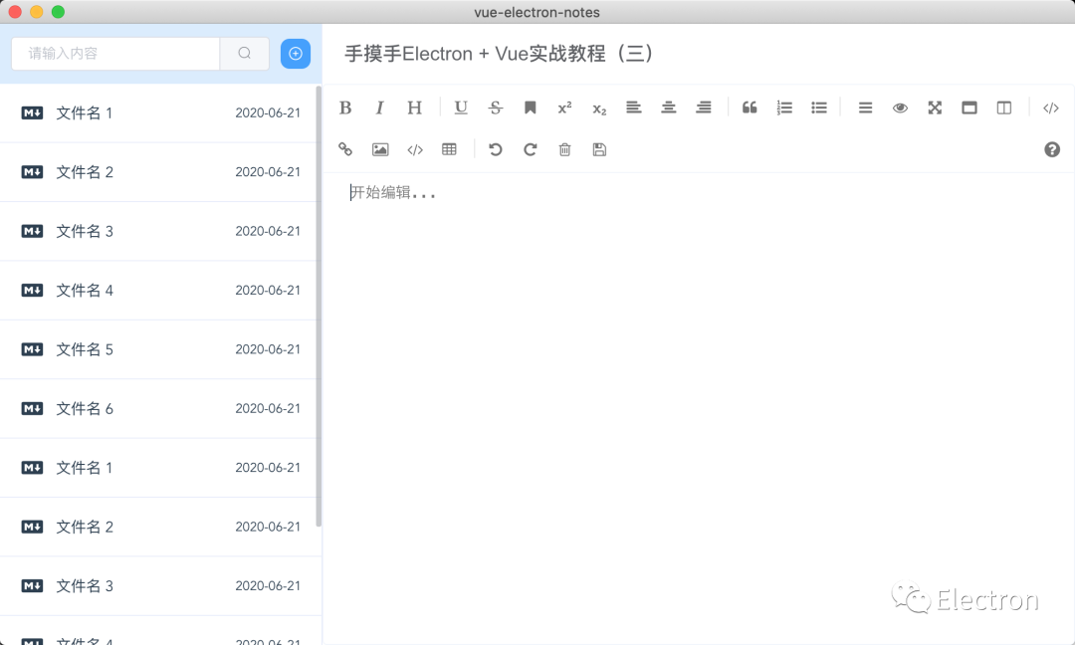This screenshot has width=1075, height=645.
Task: Apply superscript formatting
Action: [x=564, y=107]
